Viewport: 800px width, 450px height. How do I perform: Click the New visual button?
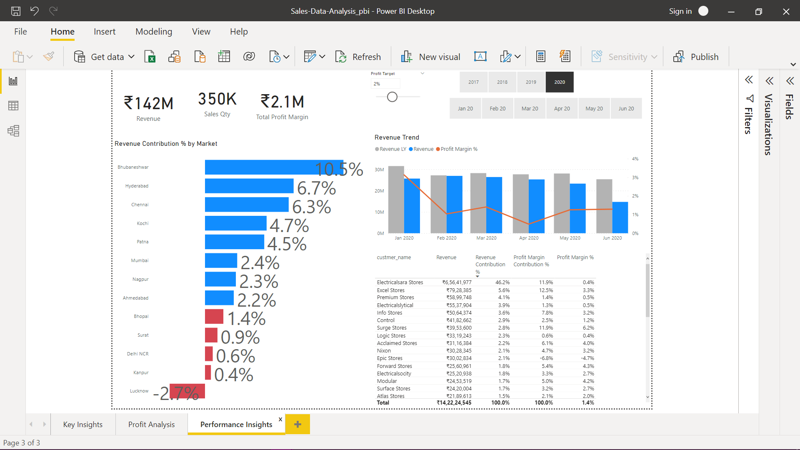click(430, 57)
